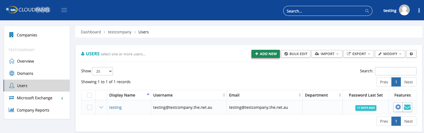Image resolution: width=424 pixels, height=133 pixels.
Task: Click the mailbox envelope icon for testing
Action: [407, 107]
